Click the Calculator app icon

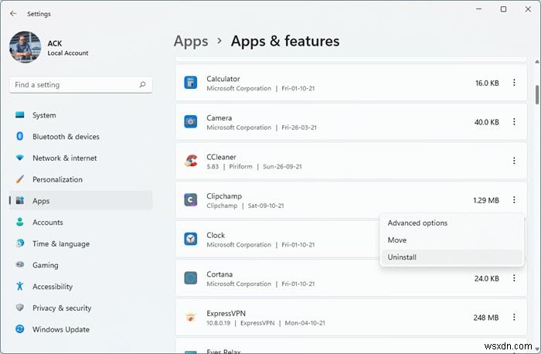pos(190,83)
